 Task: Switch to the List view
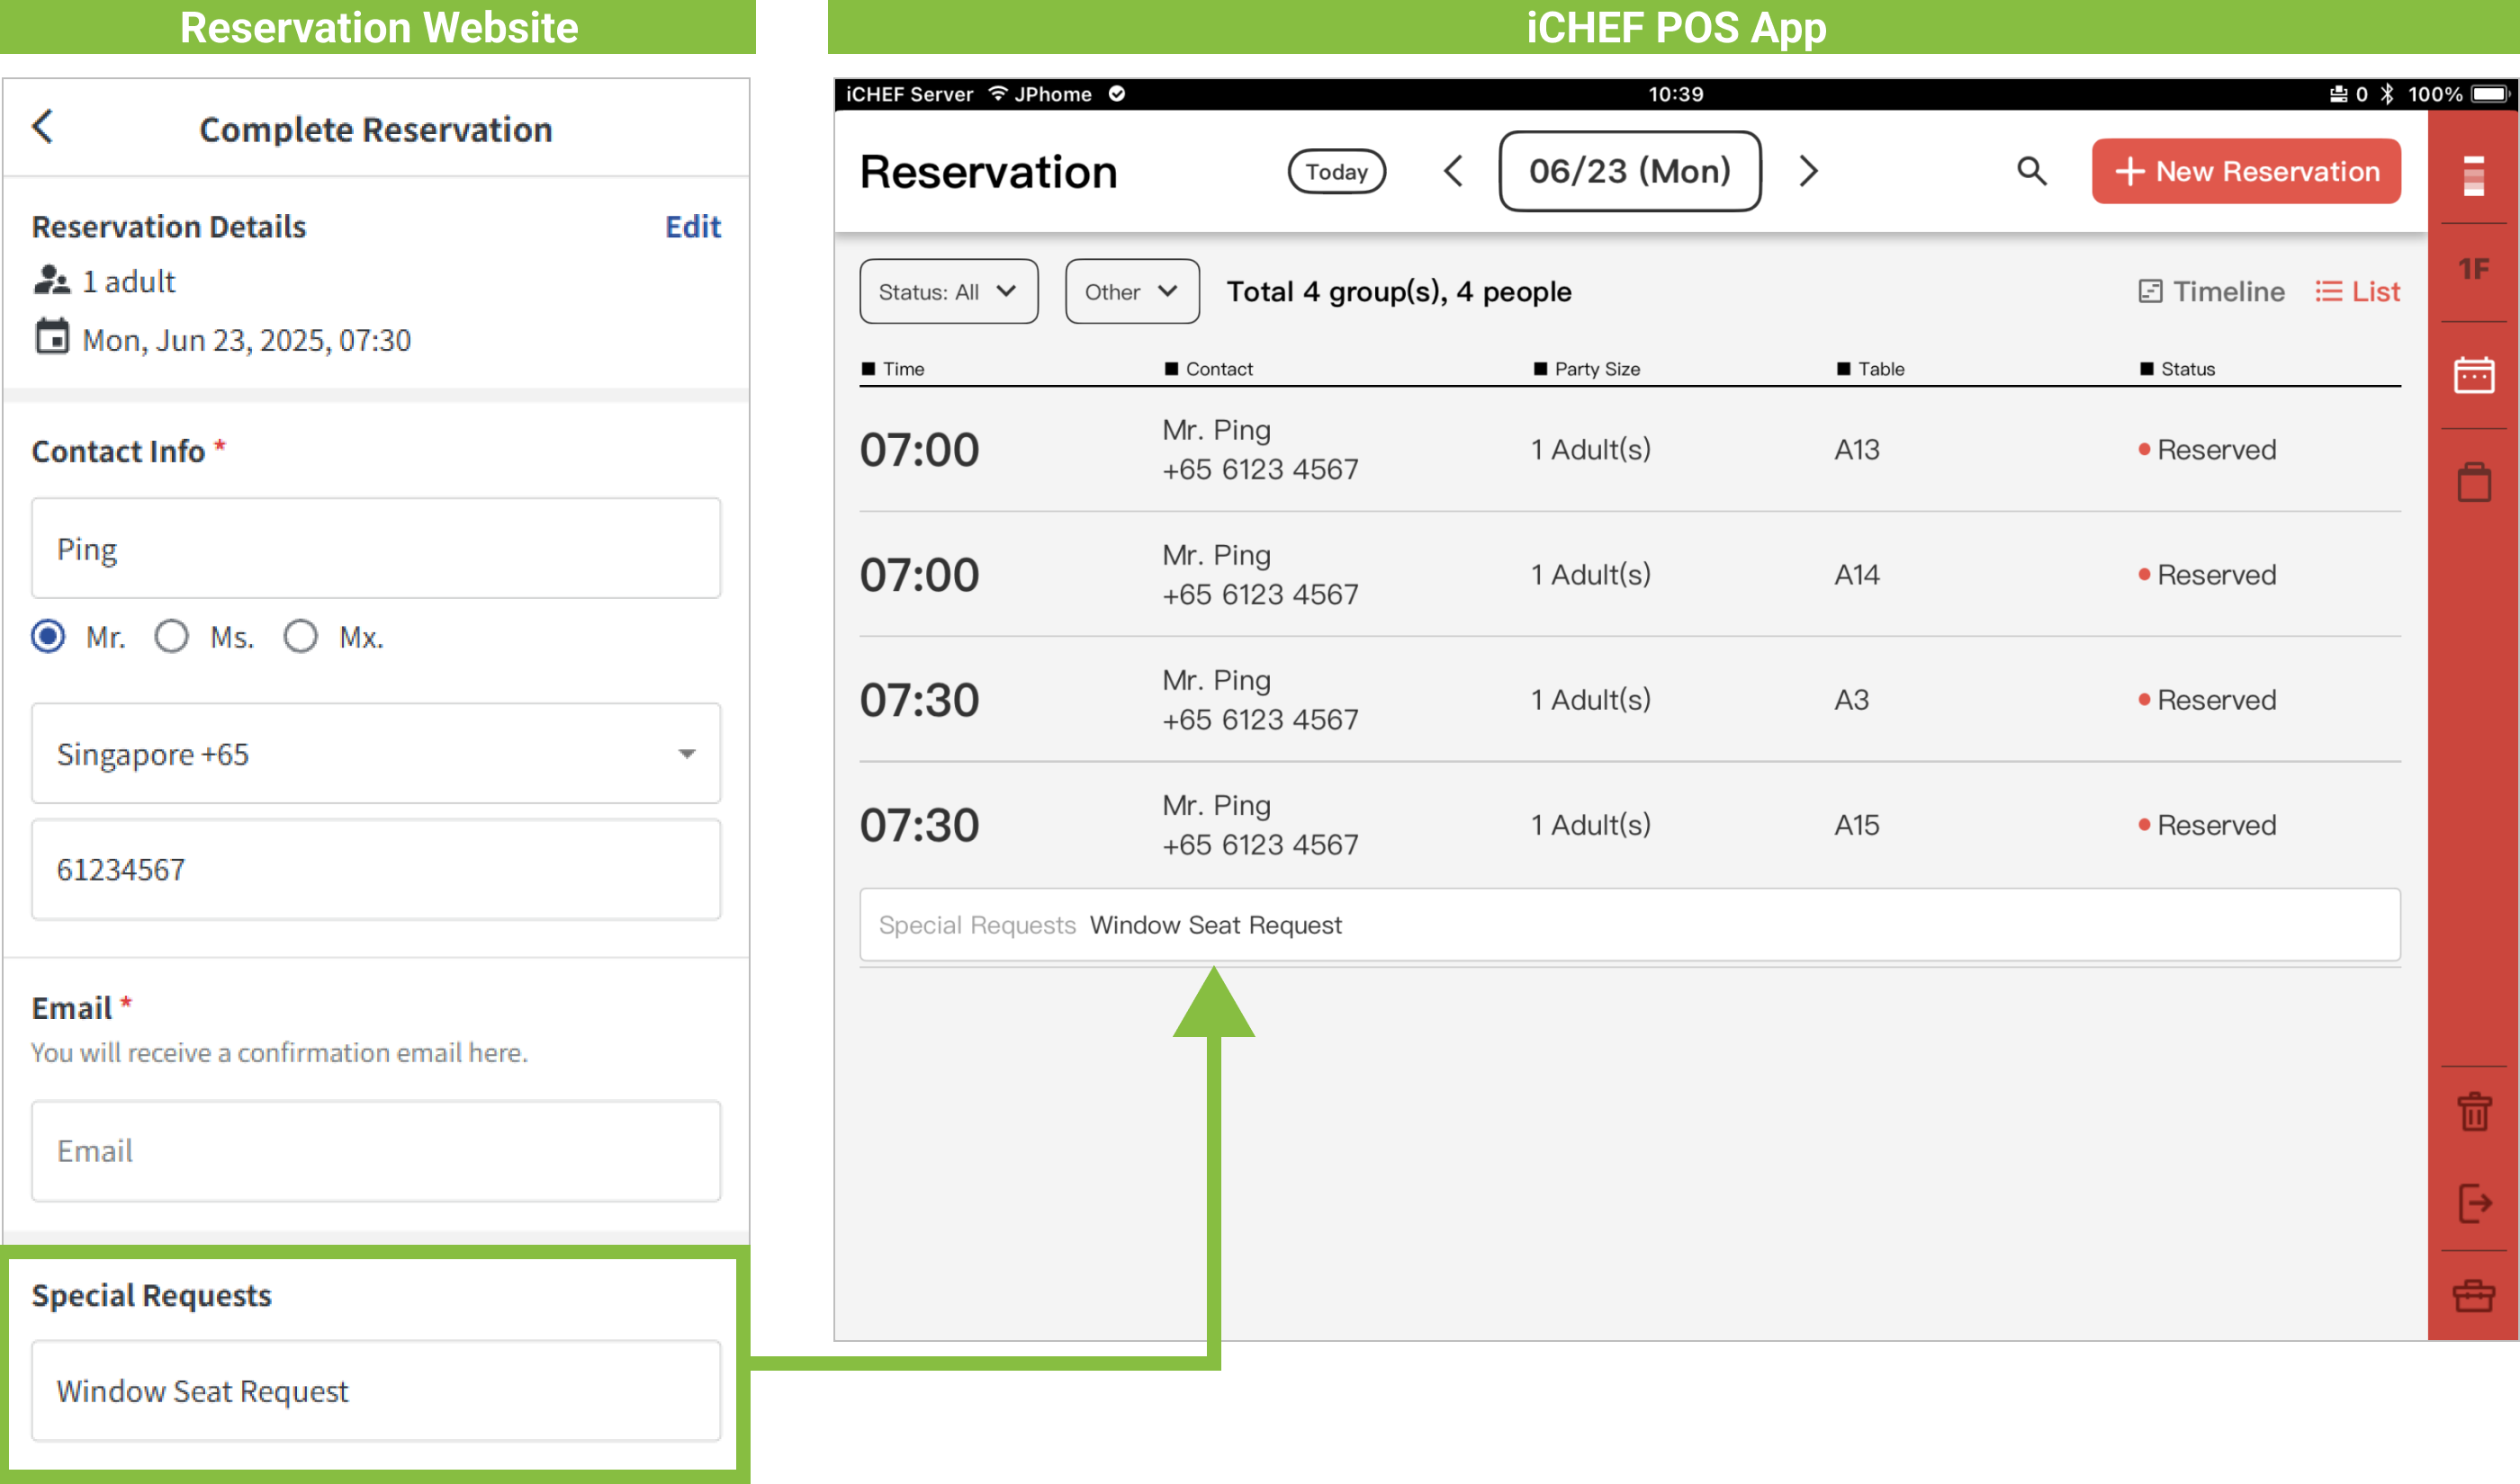(2357, 292)
